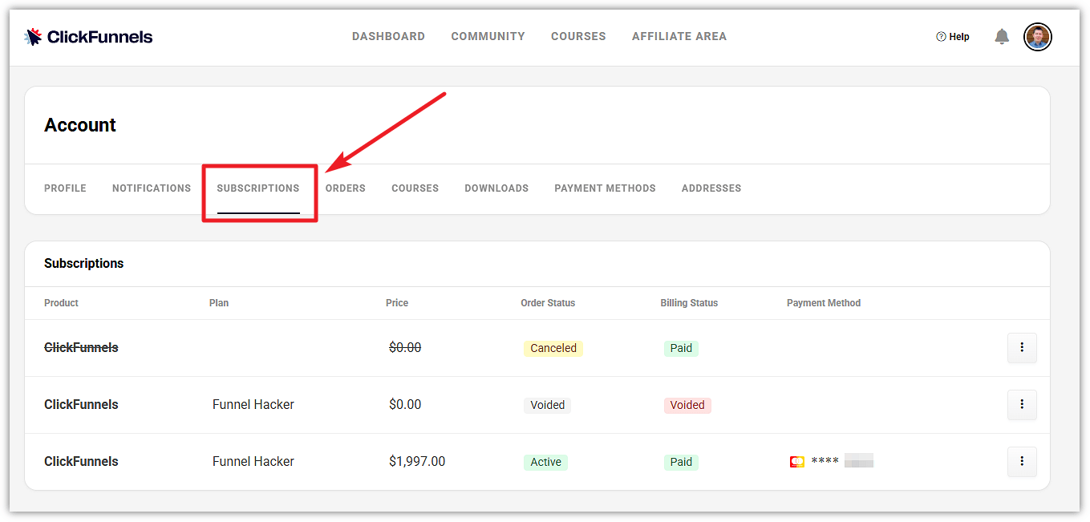Image resolution: width=1090 pixels, height=522 pixels.
Task: Switch to the Orders tab
Action: coord(346,188)
